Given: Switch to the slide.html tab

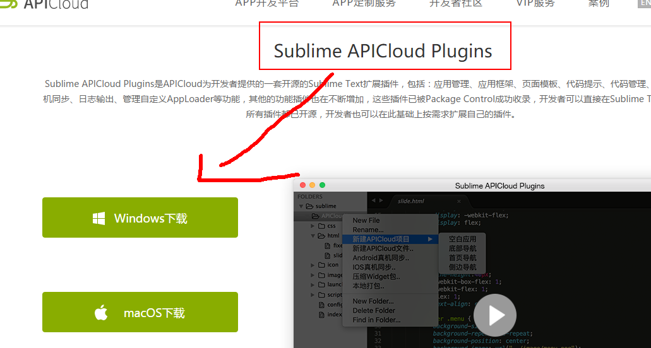Looking at the screenshot, I should point(410,201).
